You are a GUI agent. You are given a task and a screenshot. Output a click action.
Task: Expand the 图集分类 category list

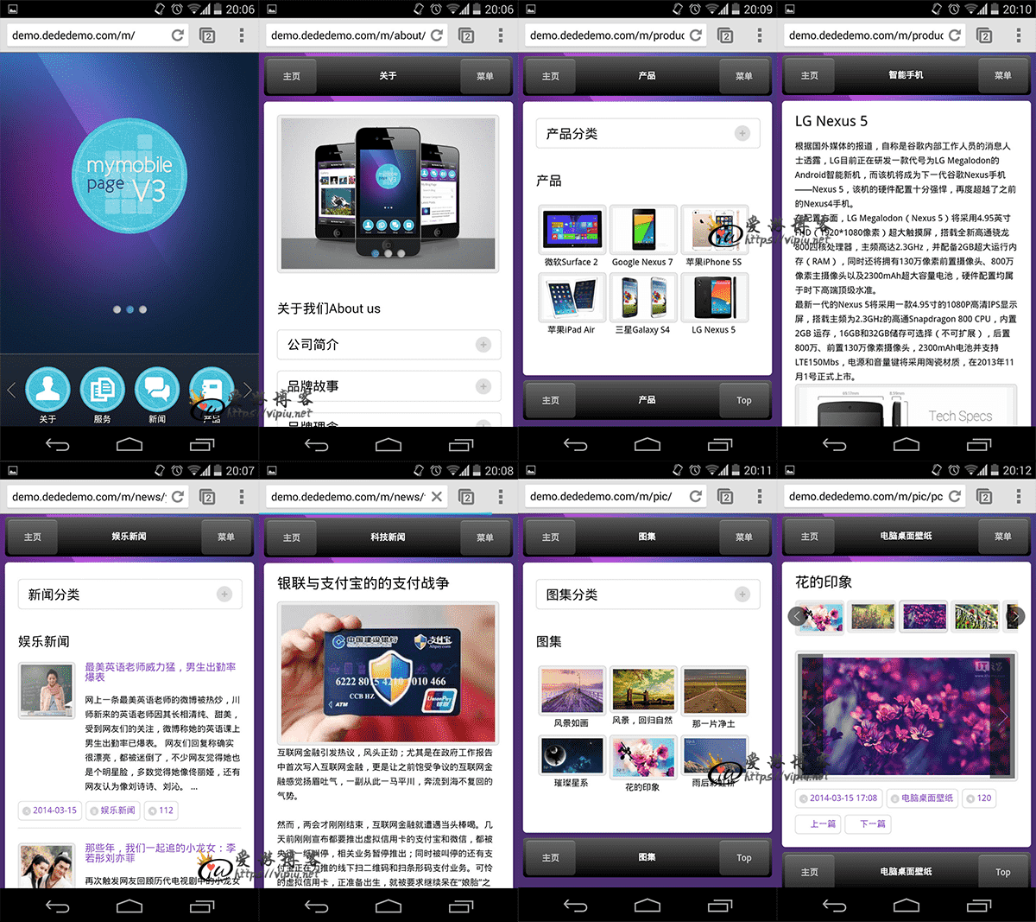point(647,595)
